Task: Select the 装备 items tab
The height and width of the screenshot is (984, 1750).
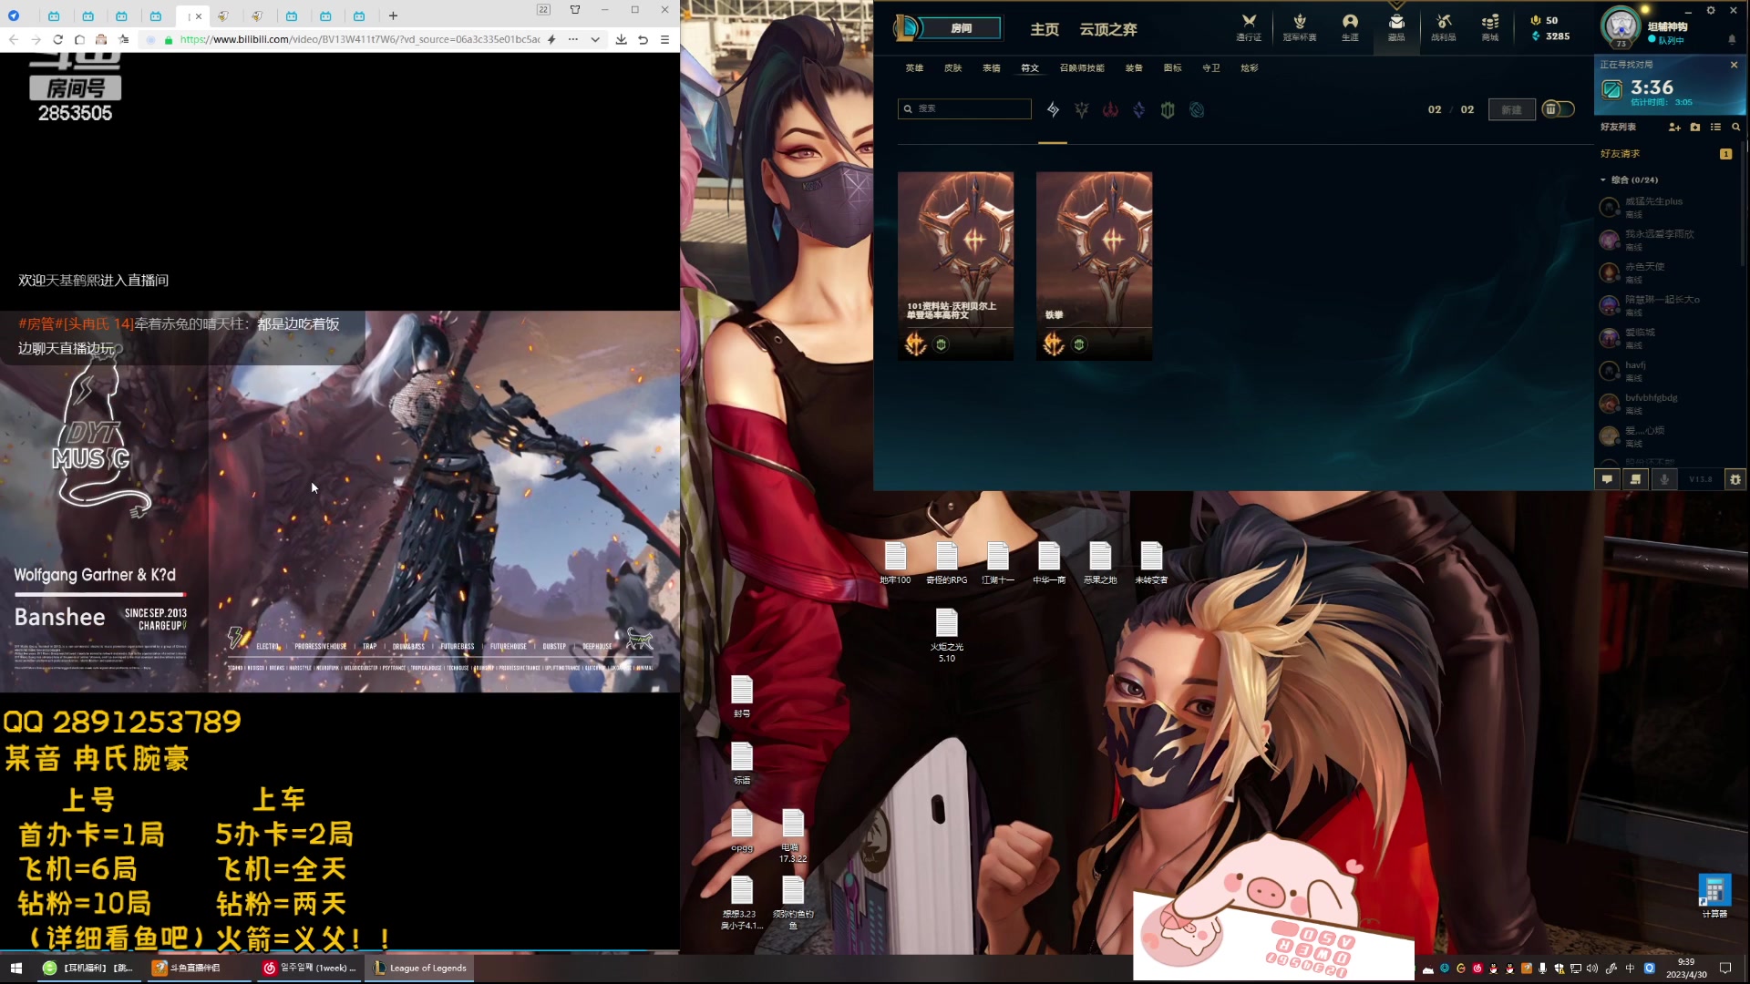Action: pyautogui.click(x=1134, y=68)
